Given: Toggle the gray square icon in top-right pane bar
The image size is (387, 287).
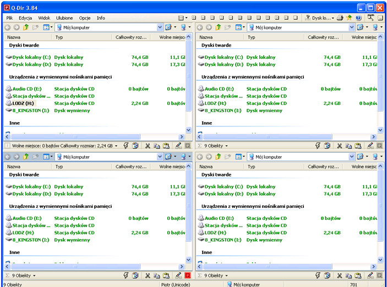Looking at the screenshot, I should point(380,146).
